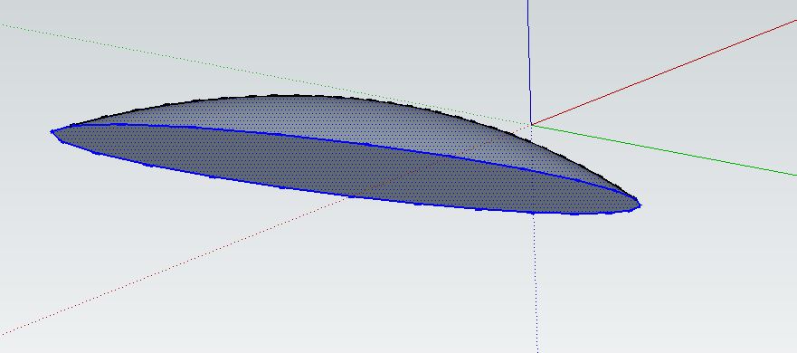797x353 pixels.
Task: Select the solid blue vertical axis
Action: (529, 61)
